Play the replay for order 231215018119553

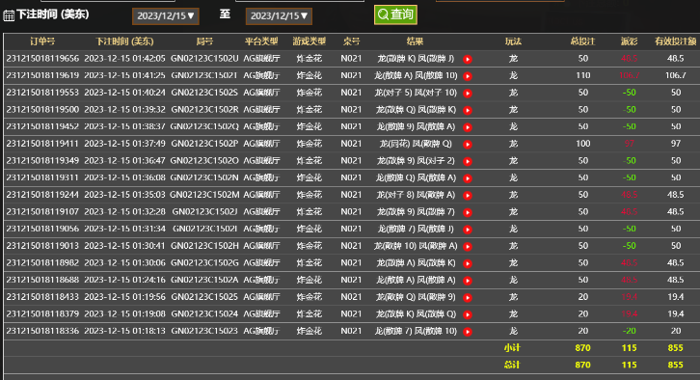[x=468, y=93]
